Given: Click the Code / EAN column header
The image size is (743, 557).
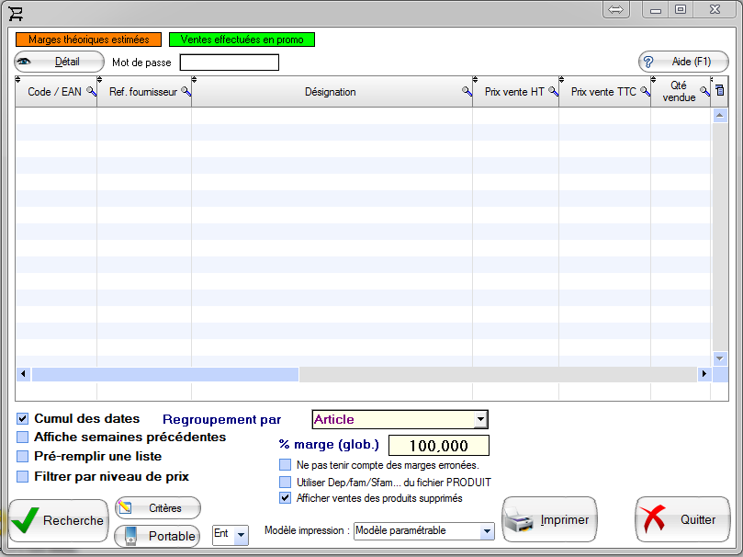Looking at the screenshot, I should 54,92.
